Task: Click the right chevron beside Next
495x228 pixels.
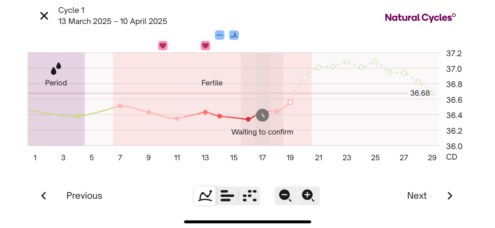Action: tap(450, 196)
